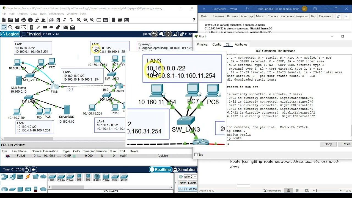Open the Extensions menu
This screenshot has width=352, height=198.
[56, 14]
